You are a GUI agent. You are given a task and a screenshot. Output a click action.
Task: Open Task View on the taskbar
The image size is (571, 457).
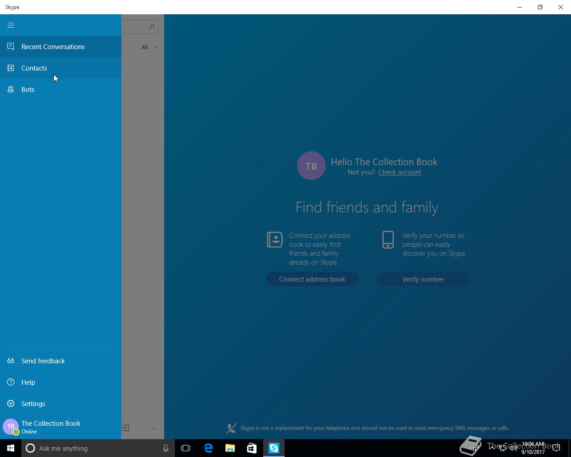point(186,448)
